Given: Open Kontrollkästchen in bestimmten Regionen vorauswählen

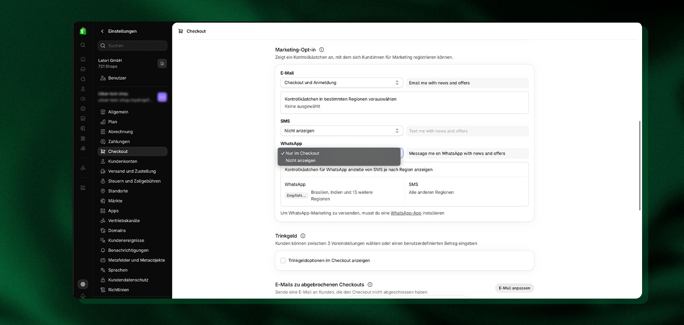Looking at the screenshot, I should click(x=404, y=102).
